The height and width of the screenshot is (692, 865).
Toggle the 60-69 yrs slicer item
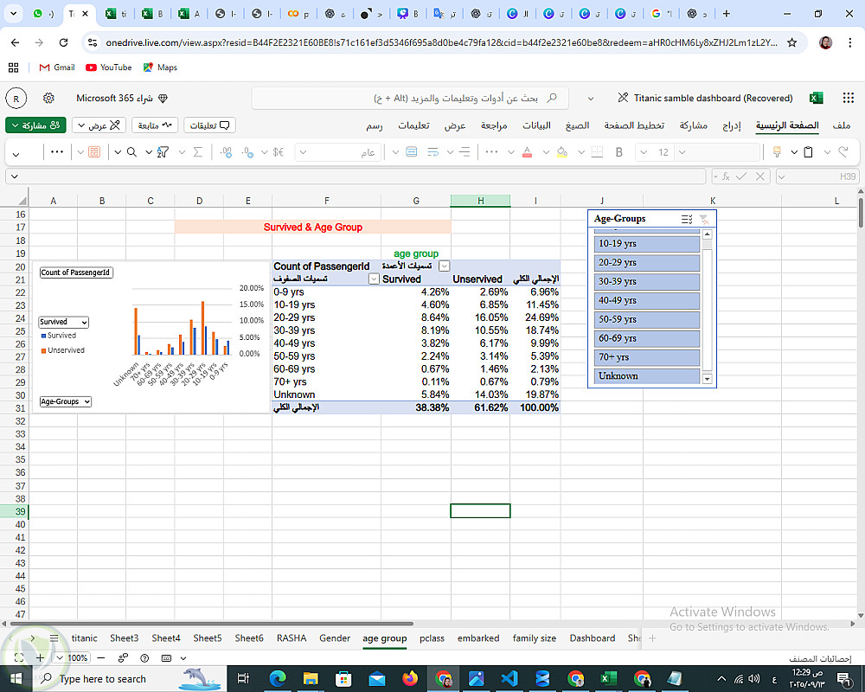pyautogui.click(x=646, y=338)
